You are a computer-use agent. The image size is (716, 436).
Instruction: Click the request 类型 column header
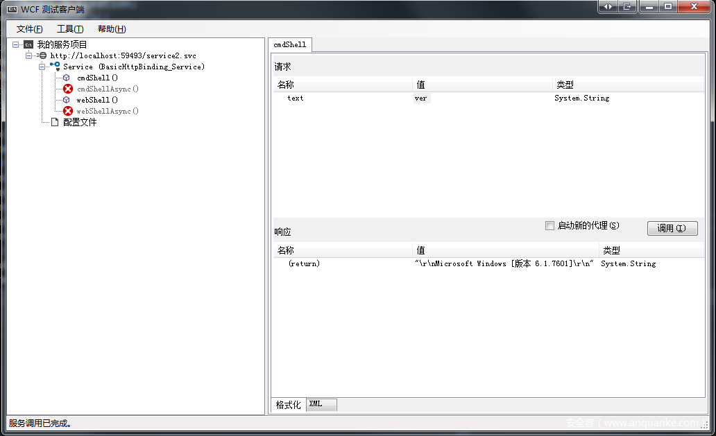pyautogui.click(x=628, y=85)
